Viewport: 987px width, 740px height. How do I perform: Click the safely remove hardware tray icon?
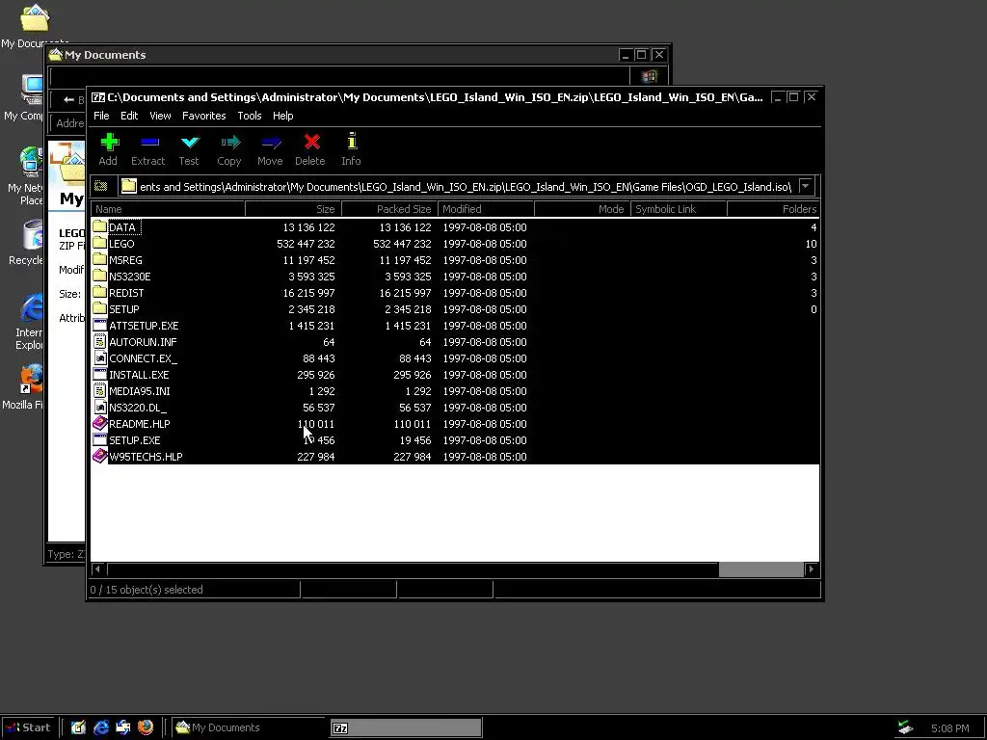point(905,727)
